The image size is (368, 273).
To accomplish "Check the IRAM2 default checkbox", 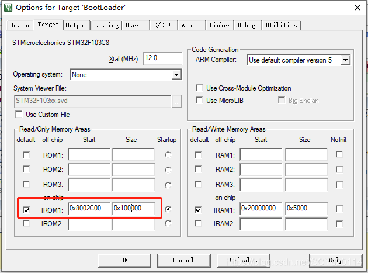I will click(x=198, y=223).
